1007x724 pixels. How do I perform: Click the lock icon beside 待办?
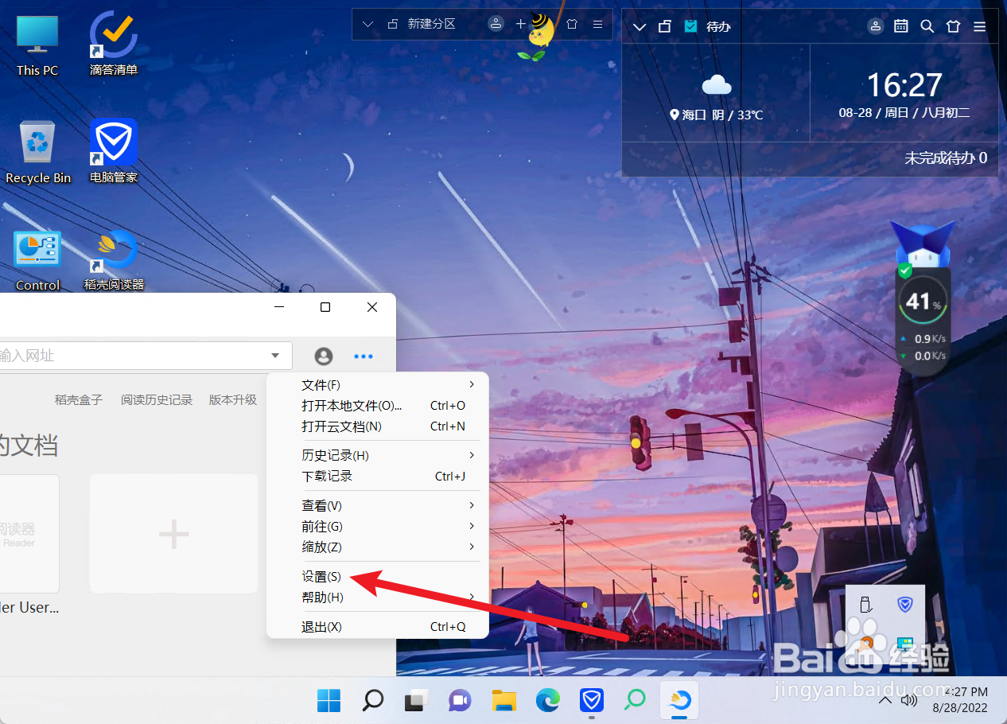point(664,26)
